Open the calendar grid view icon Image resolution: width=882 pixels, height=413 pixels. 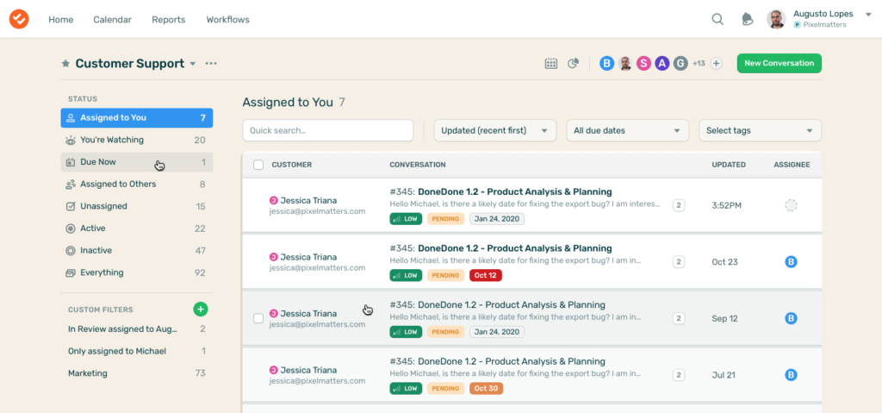click(x=551, y=63)
